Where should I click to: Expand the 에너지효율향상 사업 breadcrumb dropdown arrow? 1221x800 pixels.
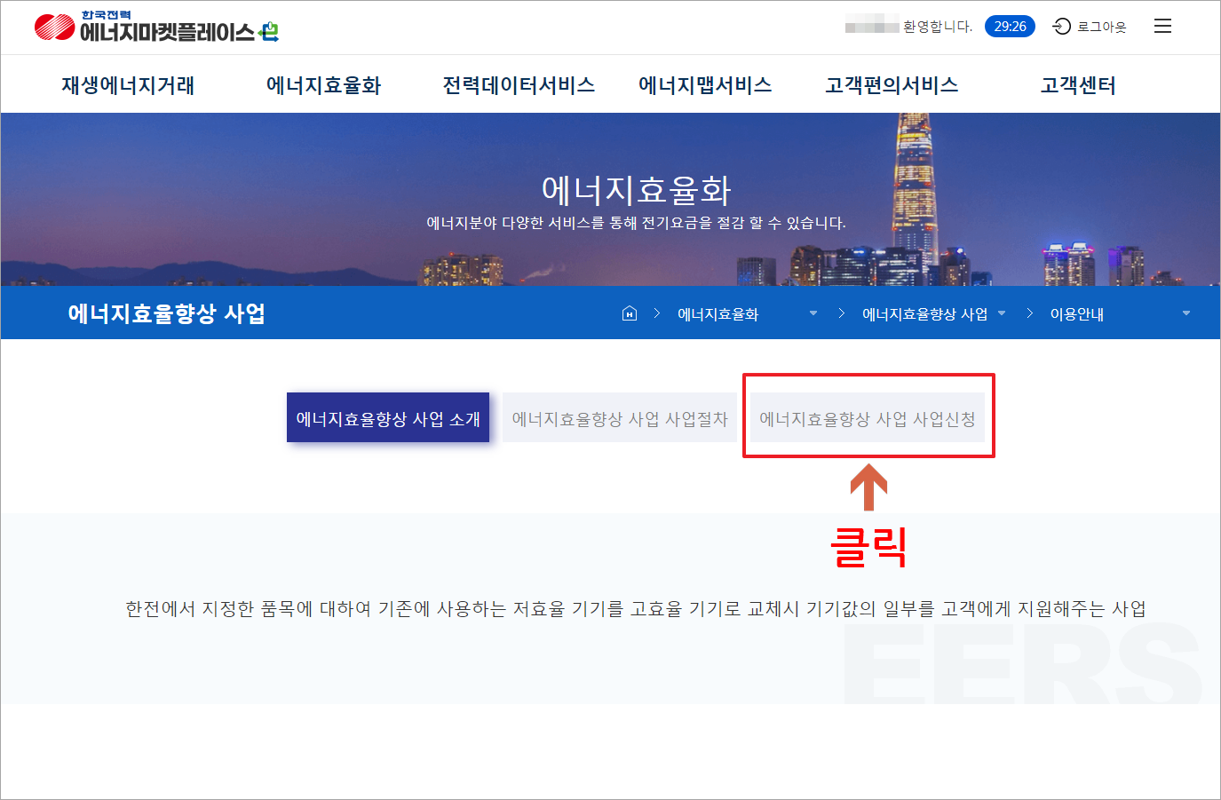click(1002, 313)
